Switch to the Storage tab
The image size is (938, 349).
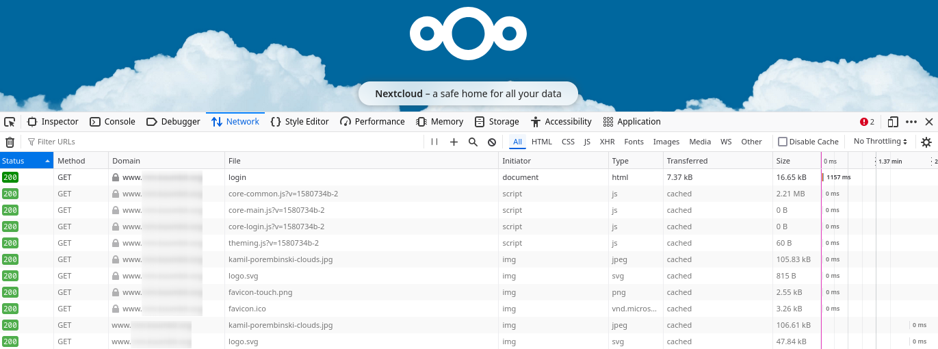[497, 122]
